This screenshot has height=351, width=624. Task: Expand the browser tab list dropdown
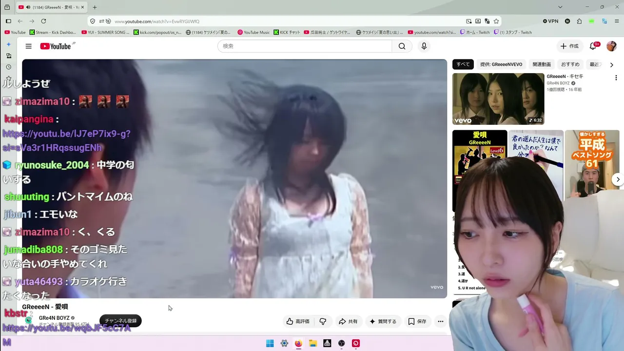[x=560, y=7]
